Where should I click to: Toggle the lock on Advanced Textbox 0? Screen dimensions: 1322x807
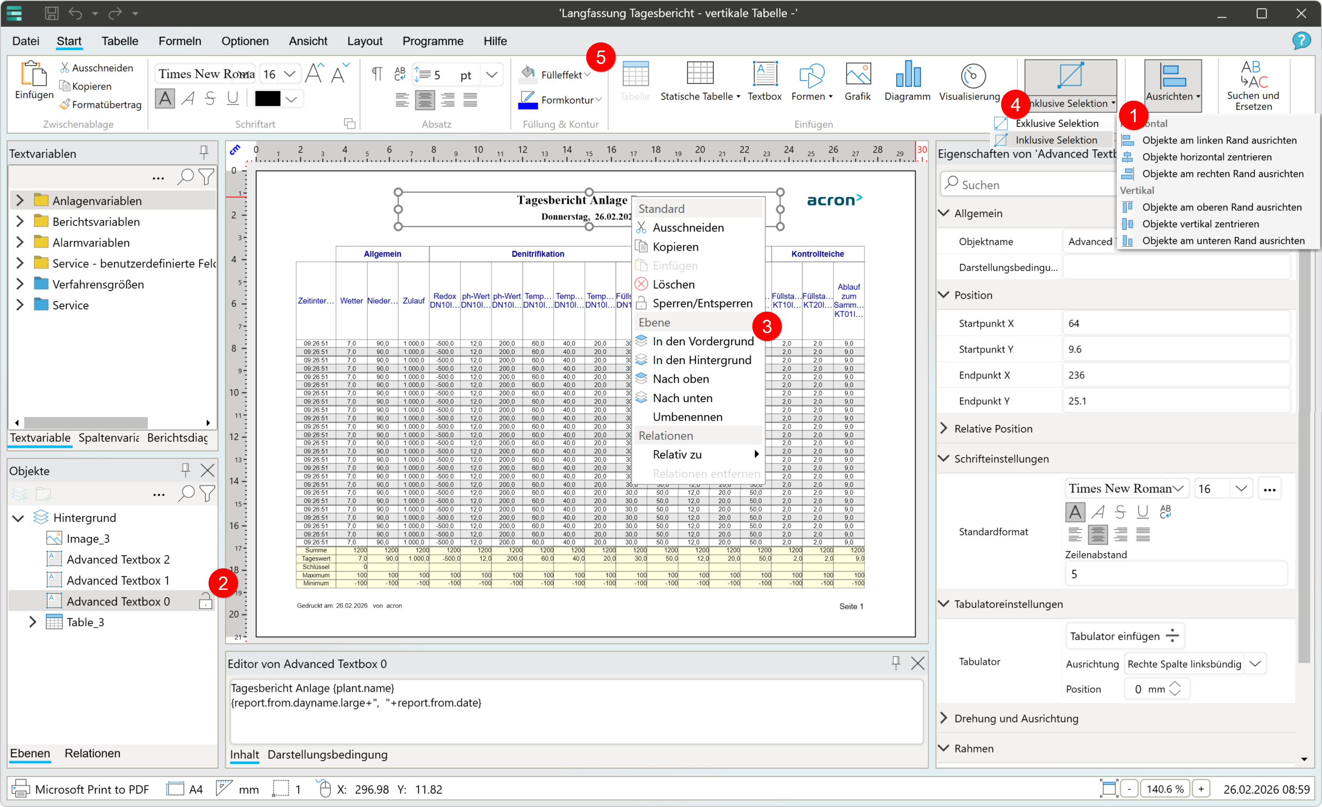(205, 601)
